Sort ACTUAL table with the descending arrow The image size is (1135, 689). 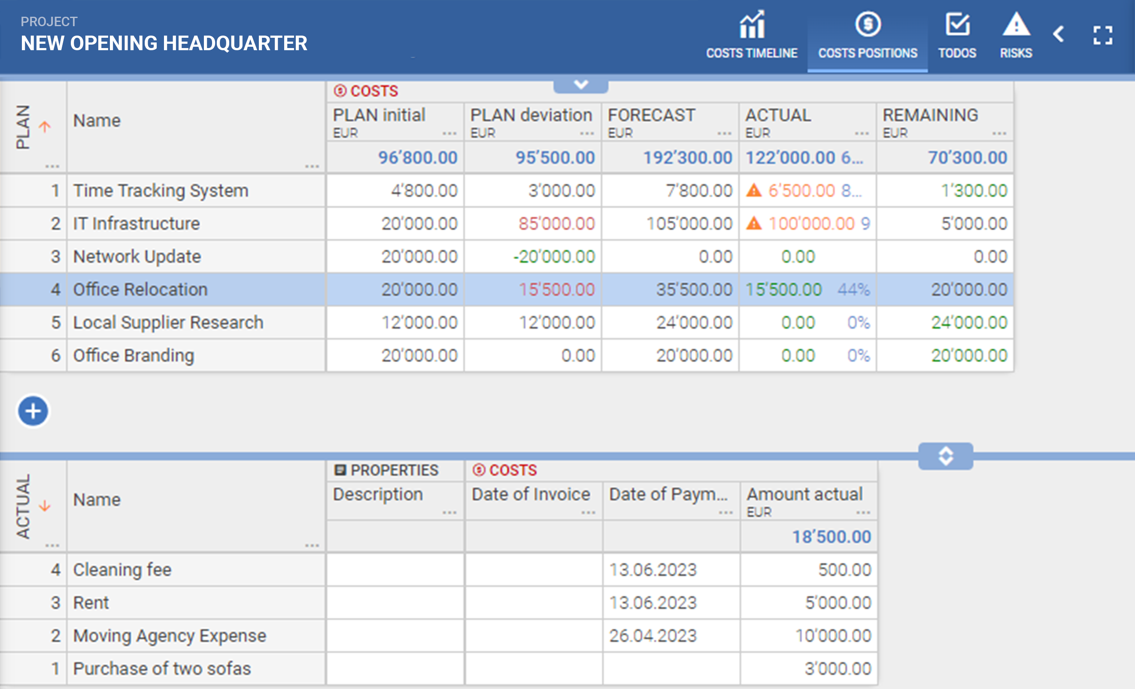[x=45, y=506]
